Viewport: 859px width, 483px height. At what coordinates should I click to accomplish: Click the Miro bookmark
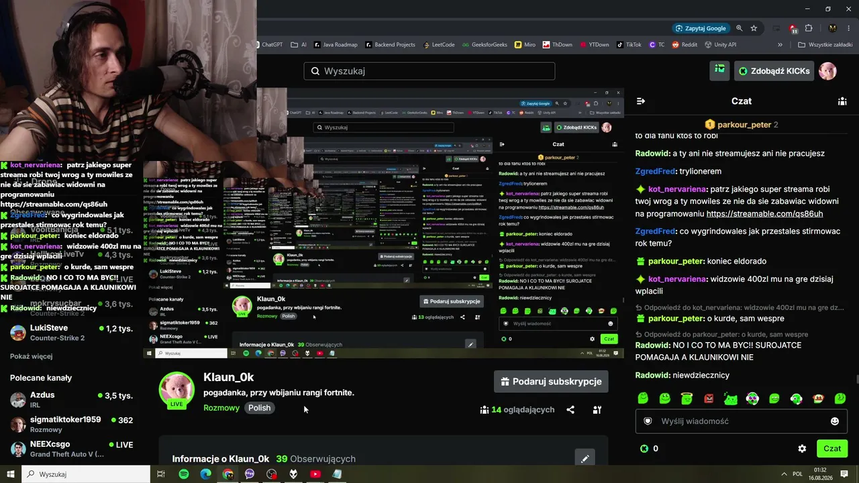pyautogui.click(x=525, y=45)
